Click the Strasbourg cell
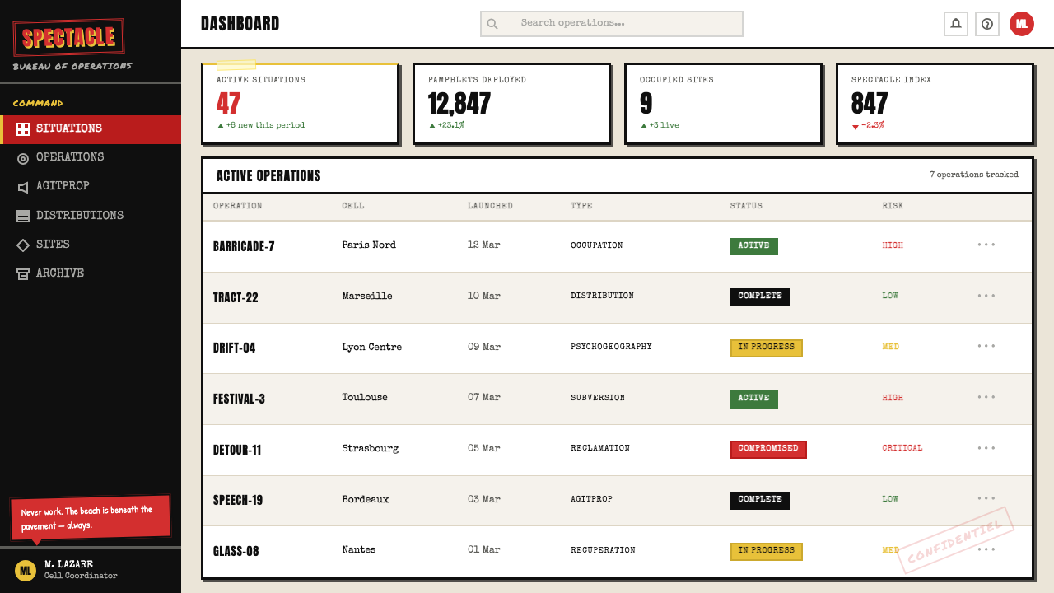The width and height of the screenshot is (1054, 593). click(x=371, y=448)
